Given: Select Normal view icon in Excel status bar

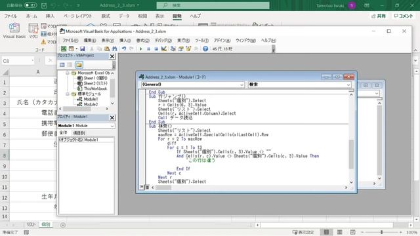Looking at the screenshot, I should point(326,232).
